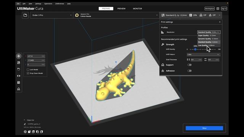Switch to top view cube
Viewport: 244px width, 137px height.
click(33, 132)
